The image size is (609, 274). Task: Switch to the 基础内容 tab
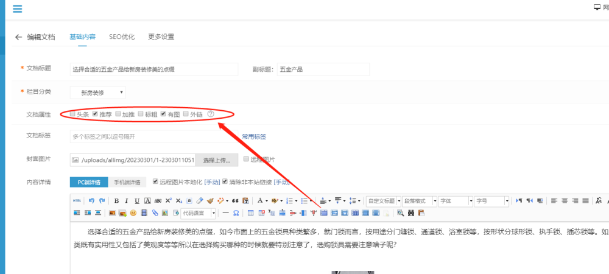click(x=82, y=37)
